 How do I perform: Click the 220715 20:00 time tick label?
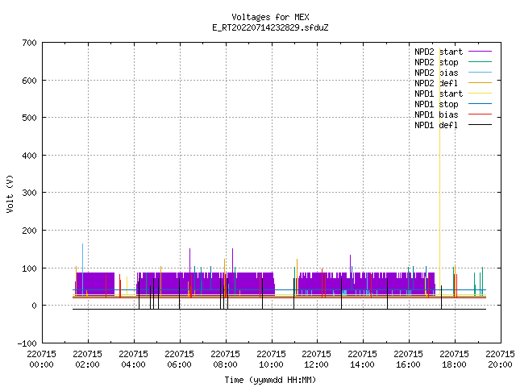pos(500,360)
